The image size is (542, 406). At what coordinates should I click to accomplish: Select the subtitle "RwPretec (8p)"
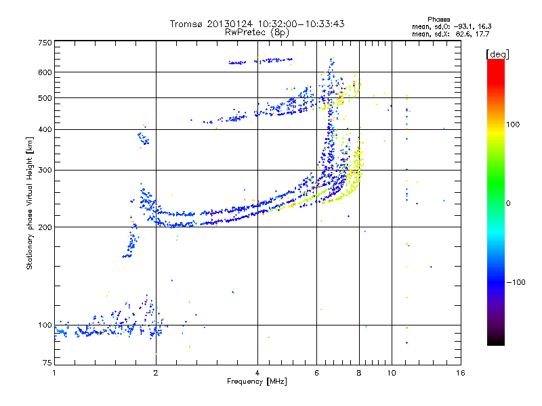[x=257, y=32]
